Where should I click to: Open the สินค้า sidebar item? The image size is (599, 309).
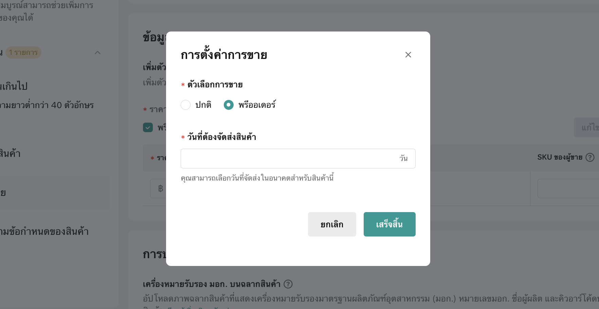tap(10, 154)
